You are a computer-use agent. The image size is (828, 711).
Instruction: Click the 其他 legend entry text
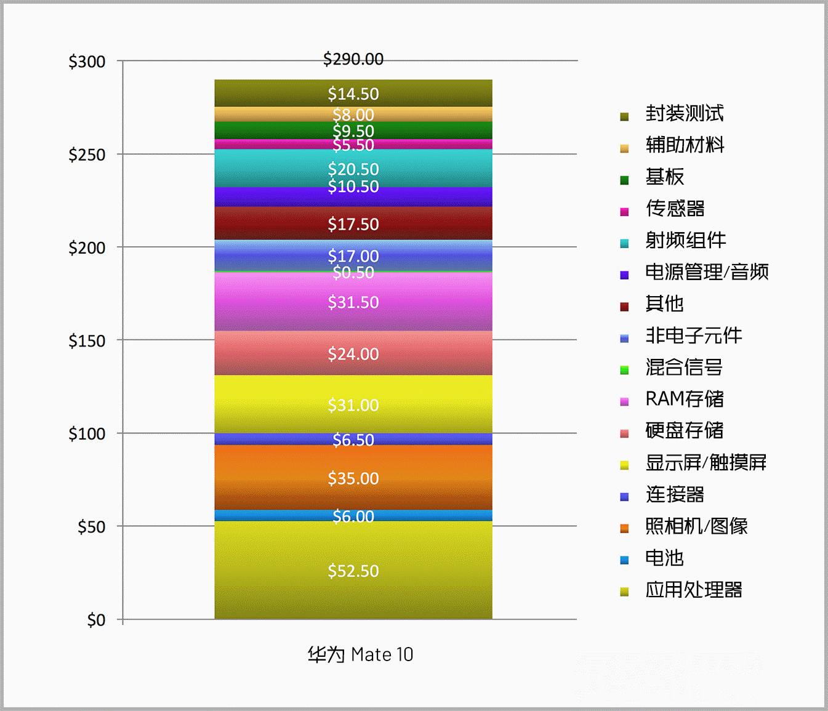pyautogui.click(x=664, y=303)
